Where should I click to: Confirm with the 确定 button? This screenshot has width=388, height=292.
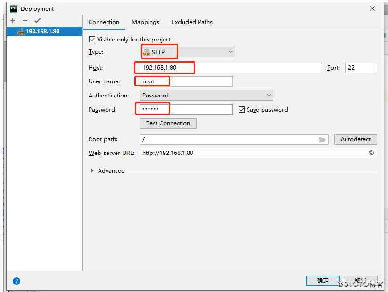[x=322, y=281]
